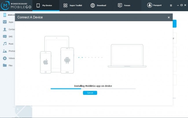
Task: Select the ASUS device in sidebar
Action: [x=9, y=15]
